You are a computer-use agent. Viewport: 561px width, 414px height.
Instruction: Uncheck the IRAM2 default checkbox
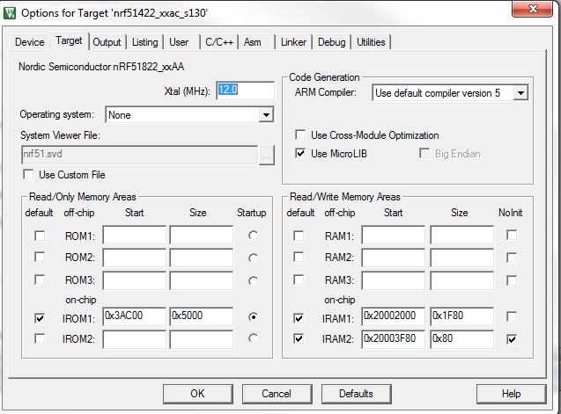[299, 338]
